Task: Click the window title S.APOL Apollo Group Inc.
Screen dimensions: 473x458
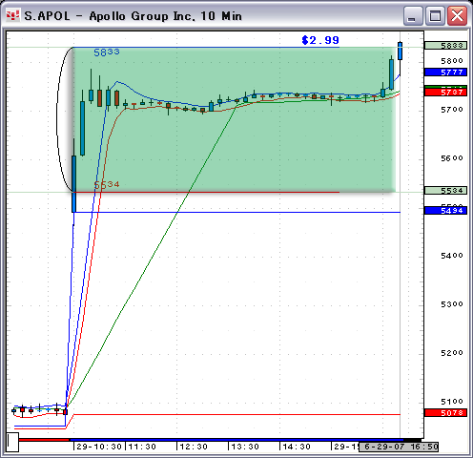Action: coord(134,16)
